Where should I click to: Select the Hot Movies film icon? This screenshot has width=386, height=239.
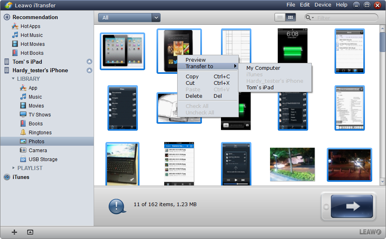click(15, 44)
